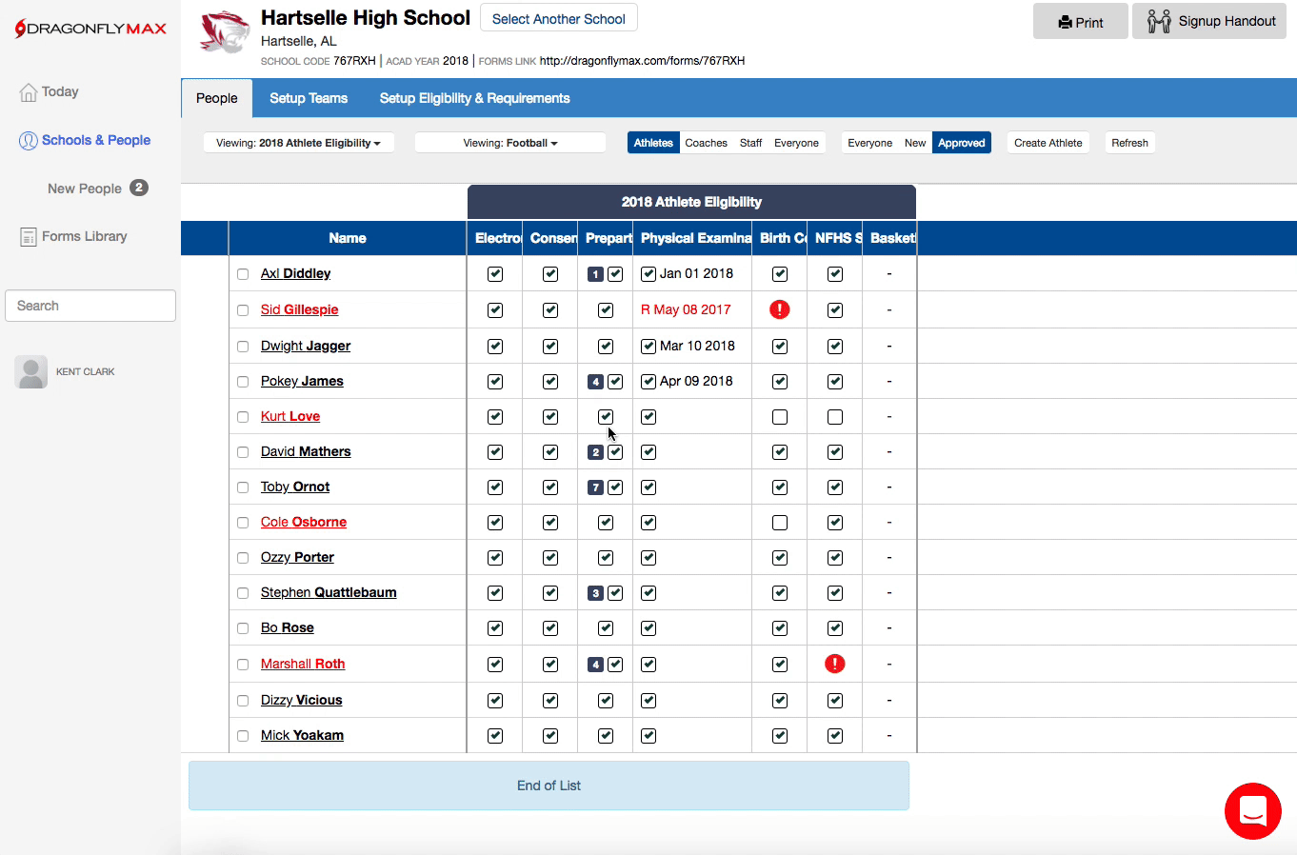Click the Schools & People icon
This screenshot has height=855, width=1297.
(29, 141)
